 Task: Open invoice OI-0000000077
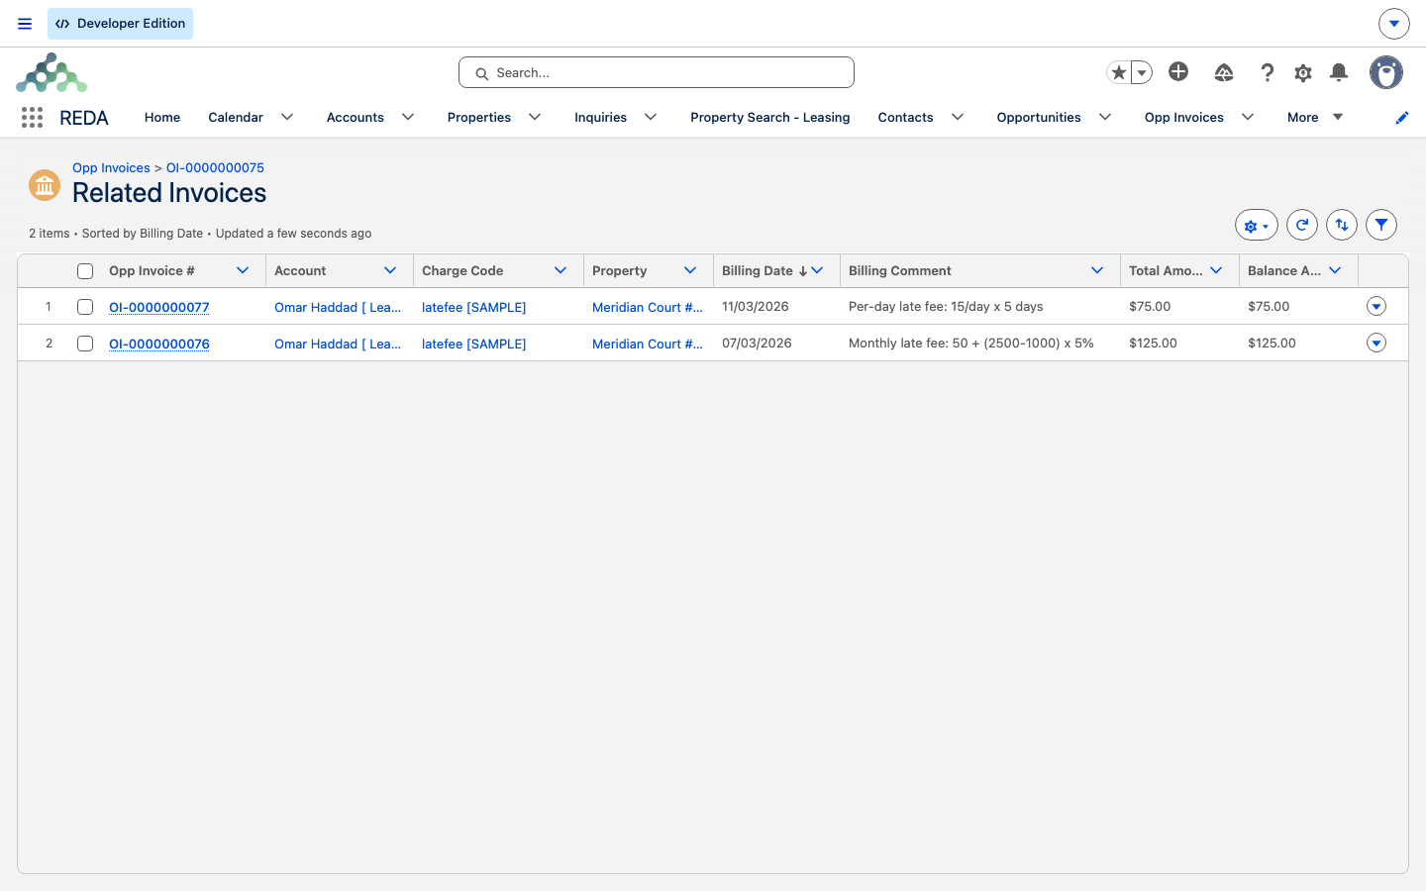159,308
